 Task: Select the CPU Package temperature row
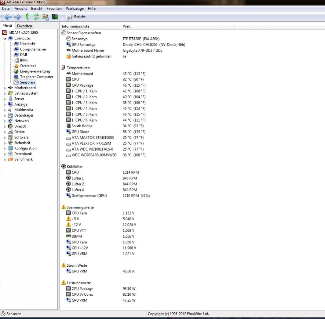106,85
